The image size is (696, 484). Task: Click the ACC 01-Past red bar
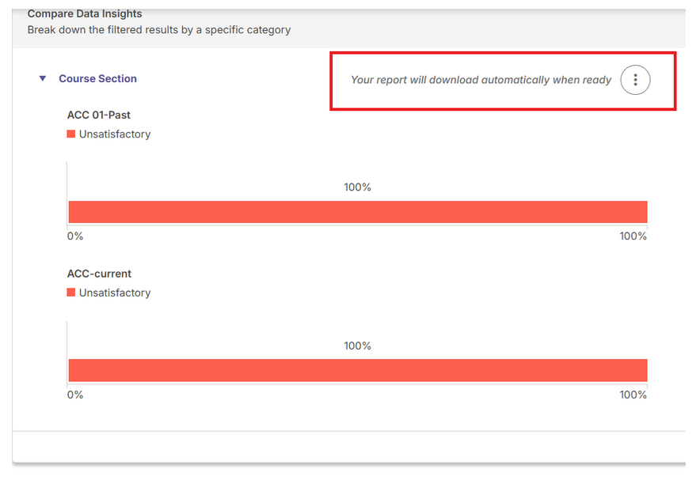point(358,212)
